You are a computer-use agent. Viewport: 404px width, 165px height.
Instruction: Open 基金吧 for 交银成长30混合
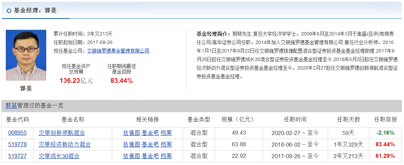tap(150, 156)
